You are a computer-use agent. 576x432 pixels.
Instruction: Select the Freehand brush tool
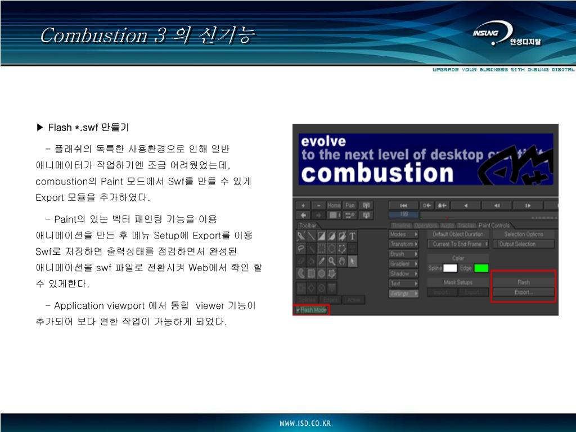click(x=301, y=236)
